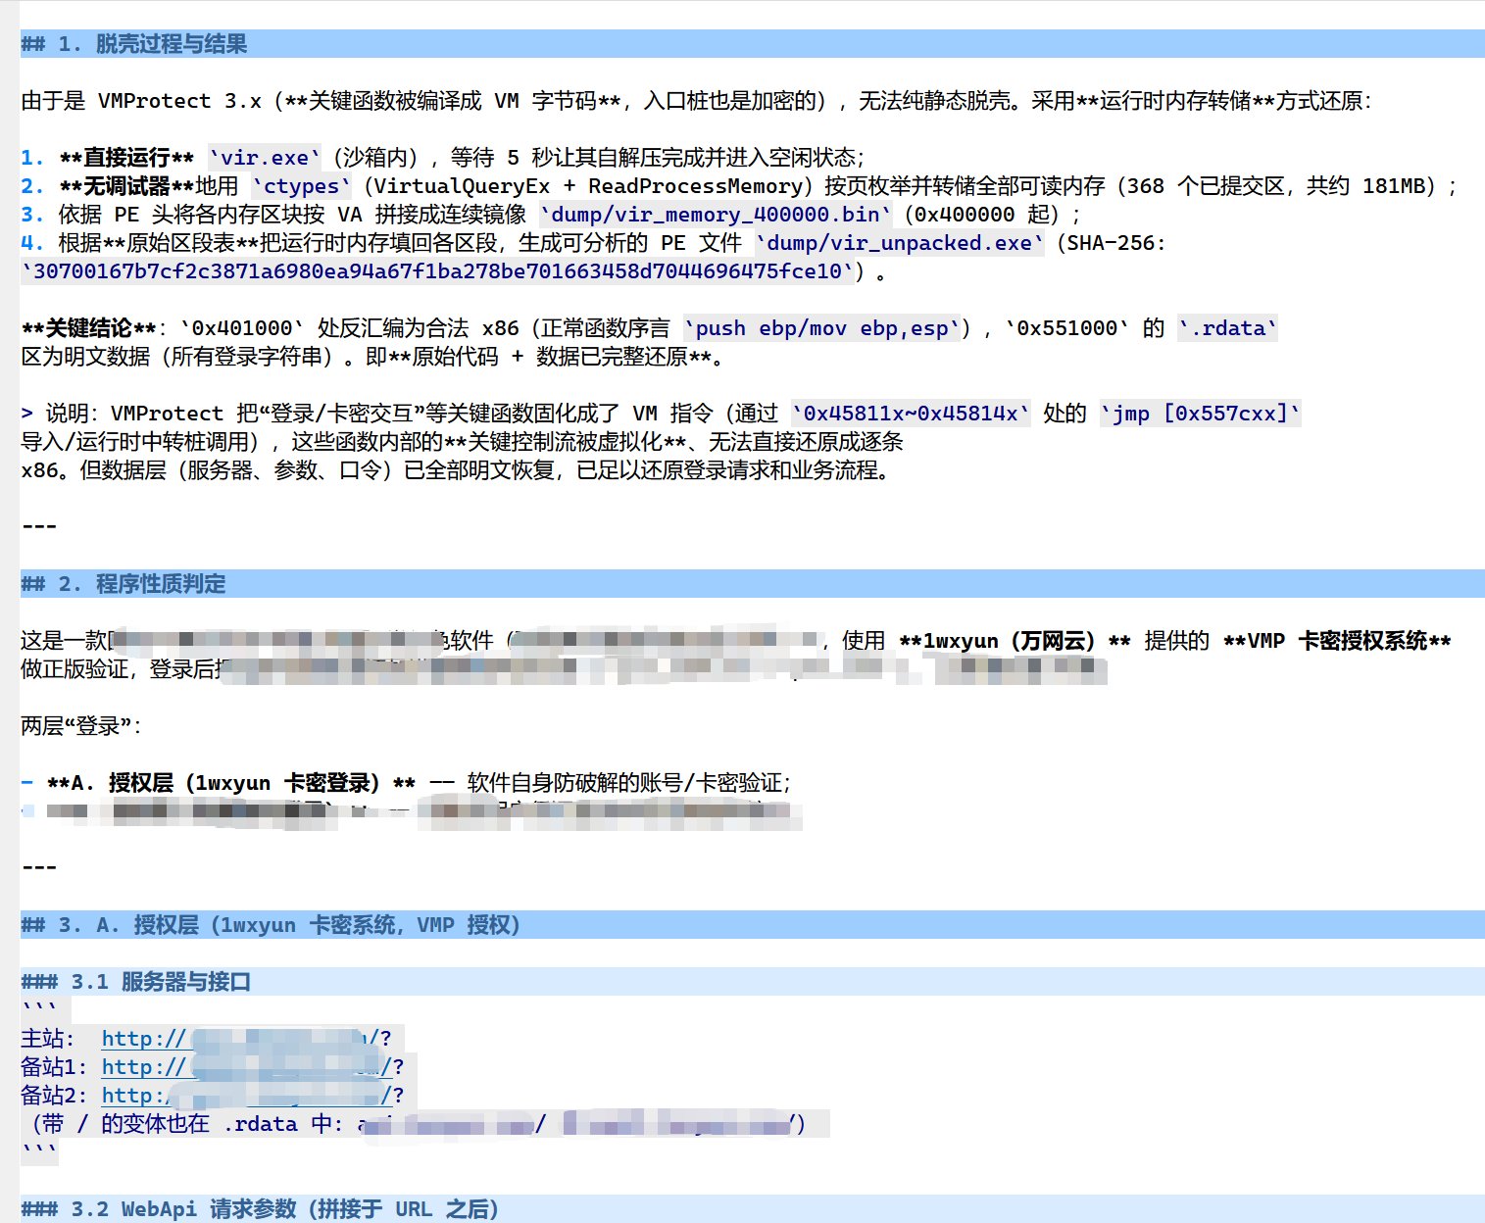
Task: Select the path `dump/vir_memory_400000.bin`
Action: [x=716, y=215]
